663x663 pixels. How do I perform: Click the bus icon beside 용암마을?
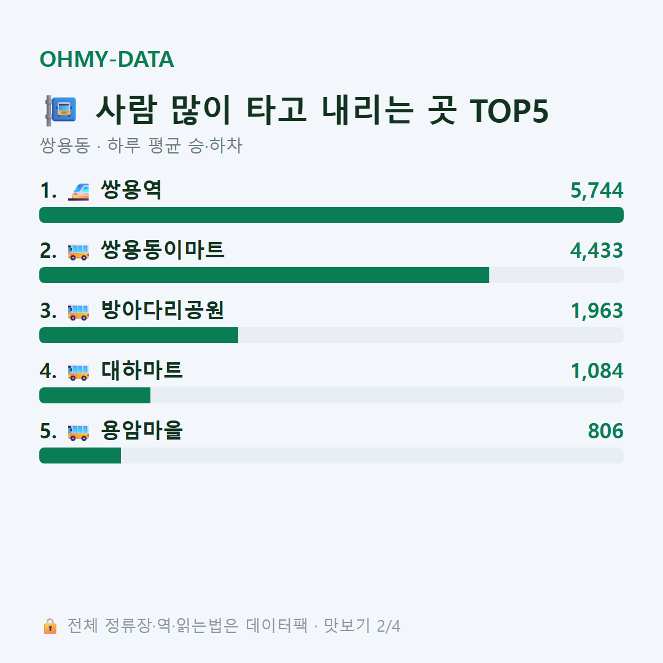pyautogui.click(x=79, y=432)
